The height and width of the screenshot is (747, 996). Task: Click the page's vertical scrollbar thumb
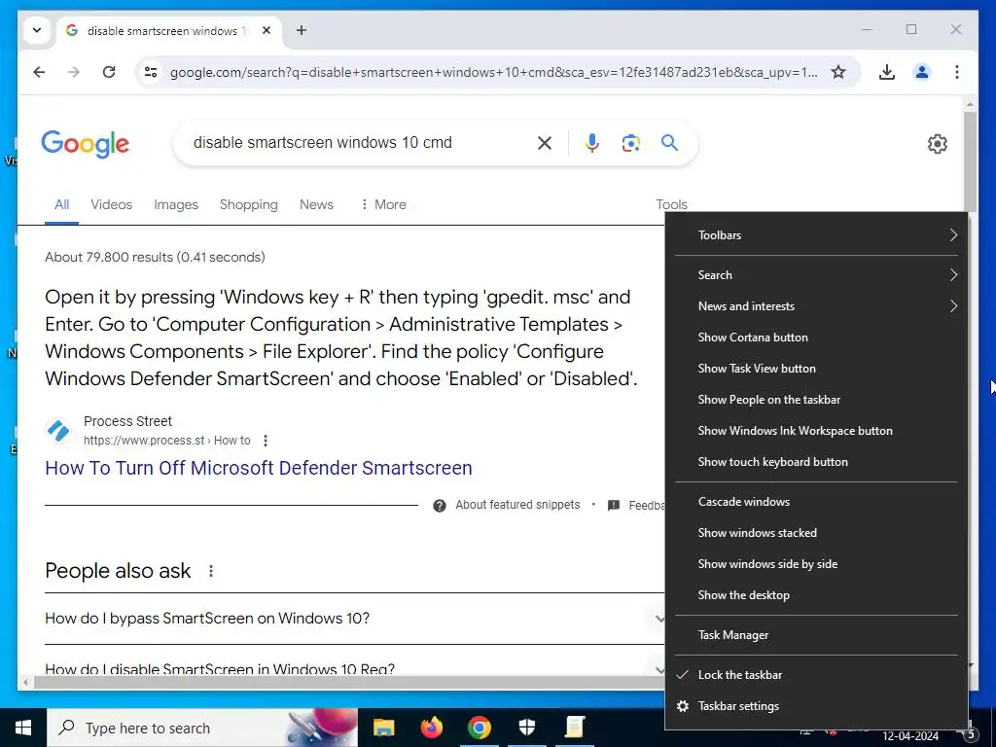(x=970, y=162)
